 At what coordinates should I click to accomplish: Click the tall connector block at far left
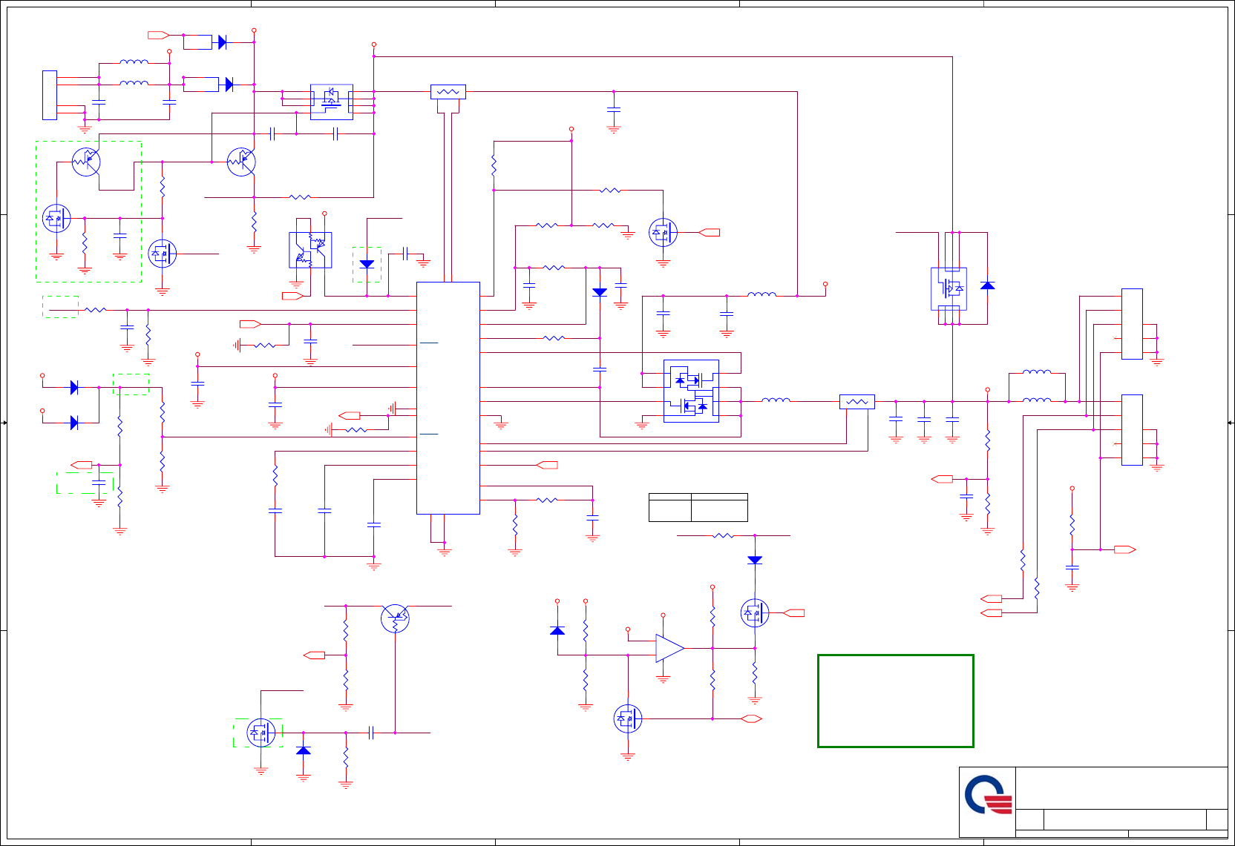point(50,95)
